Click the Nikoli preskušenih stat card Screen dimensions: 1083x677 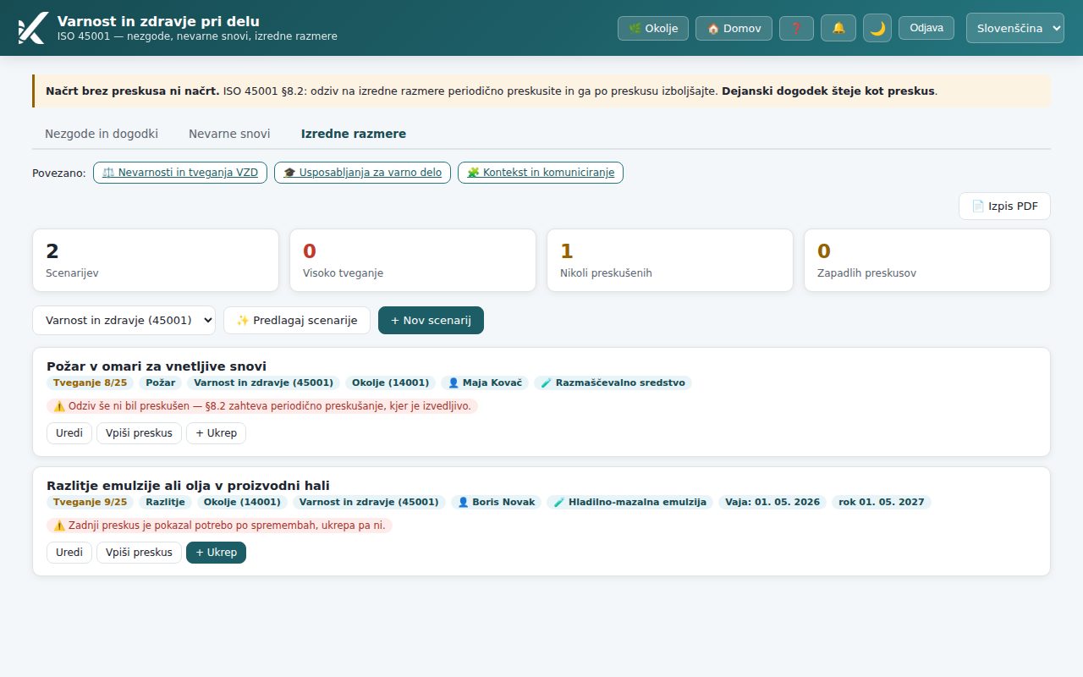670,261
